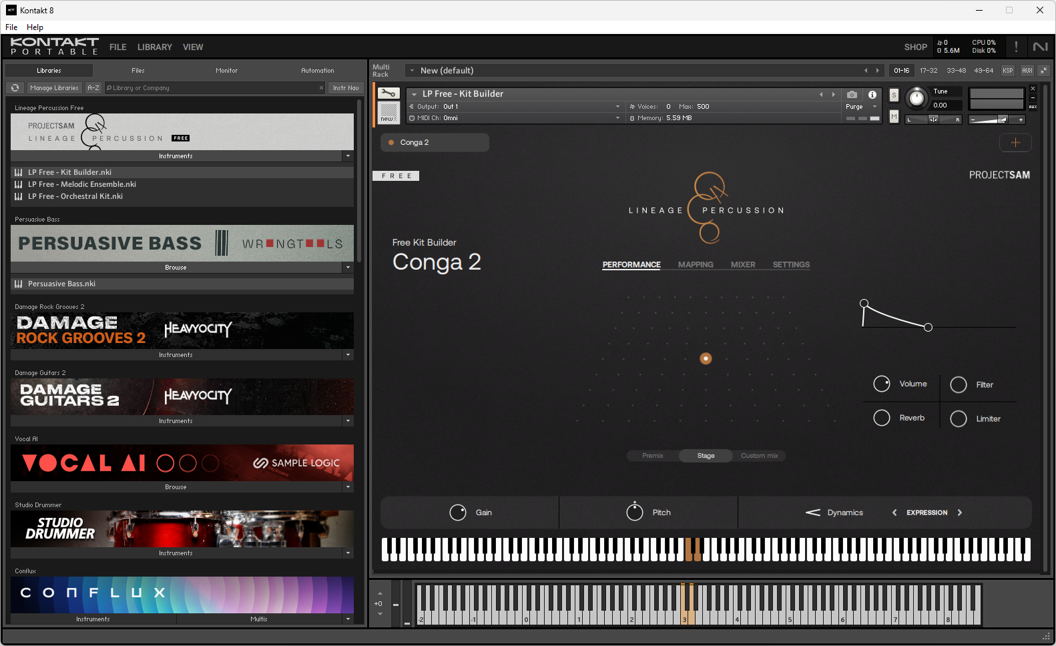This screenshot has width=1056, height=646.
Task: Open the MIDI Ch Omni dropdown
Action: [x=515, y=117]
